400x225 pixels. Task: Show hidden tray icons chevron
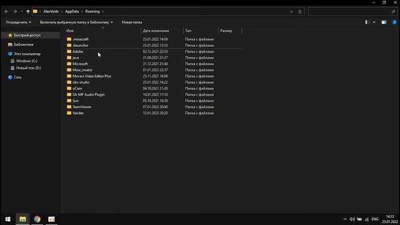(345, 219)
